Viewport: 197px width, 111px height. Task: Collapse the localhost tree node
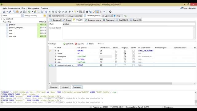coord(2,19)
